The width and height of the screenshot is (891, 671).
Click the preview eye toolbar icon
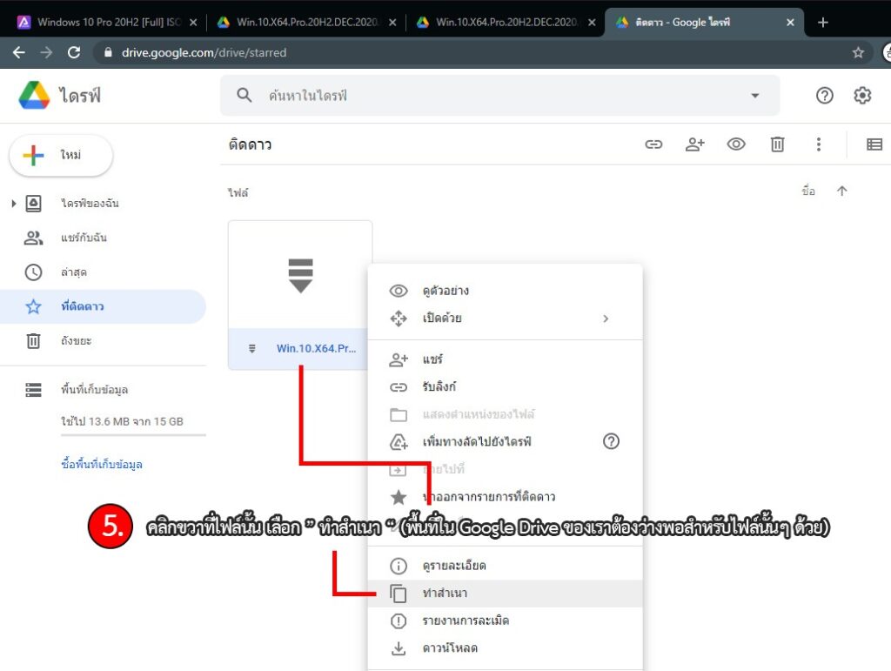point(736,144)
